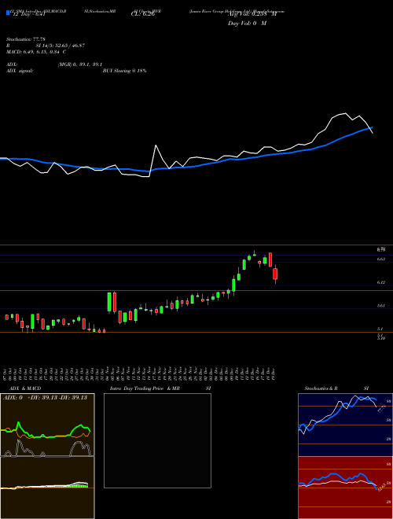Click the 'CL: 6.26' closing price label
393x519 pixels.
[x=143, y=14]
